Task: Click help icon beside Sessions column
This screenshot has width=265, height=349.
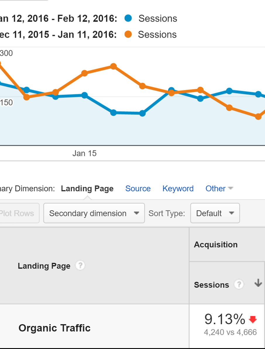Action: pos(239,284)
